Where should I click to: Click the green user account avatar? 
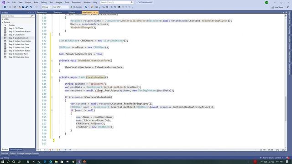point(266,2)
